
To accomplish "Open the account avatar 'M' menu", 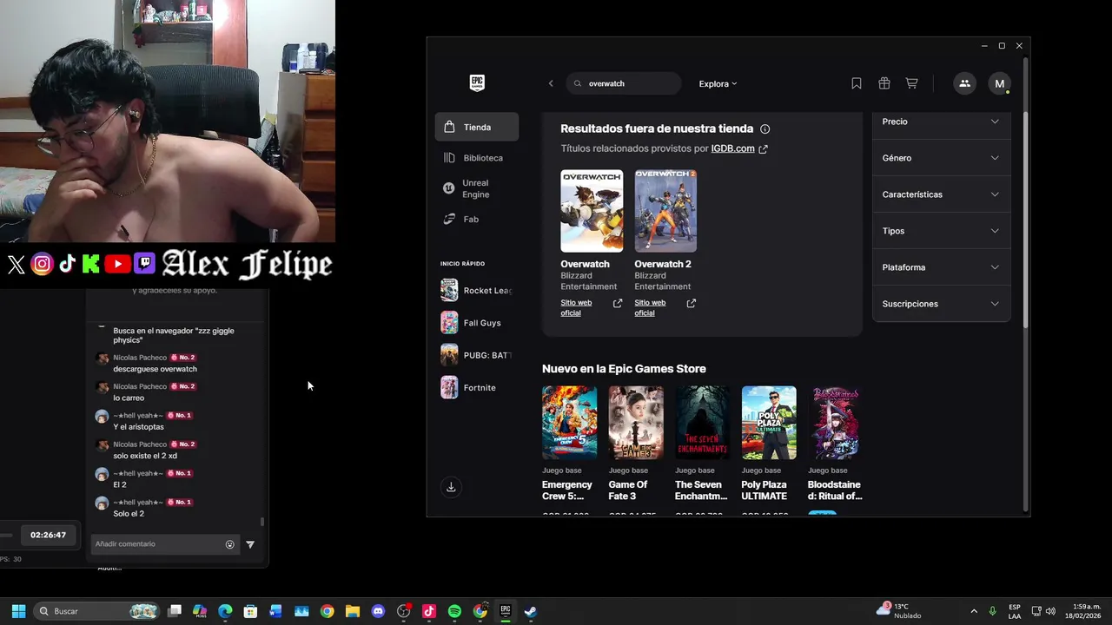I will [1000, 83].
